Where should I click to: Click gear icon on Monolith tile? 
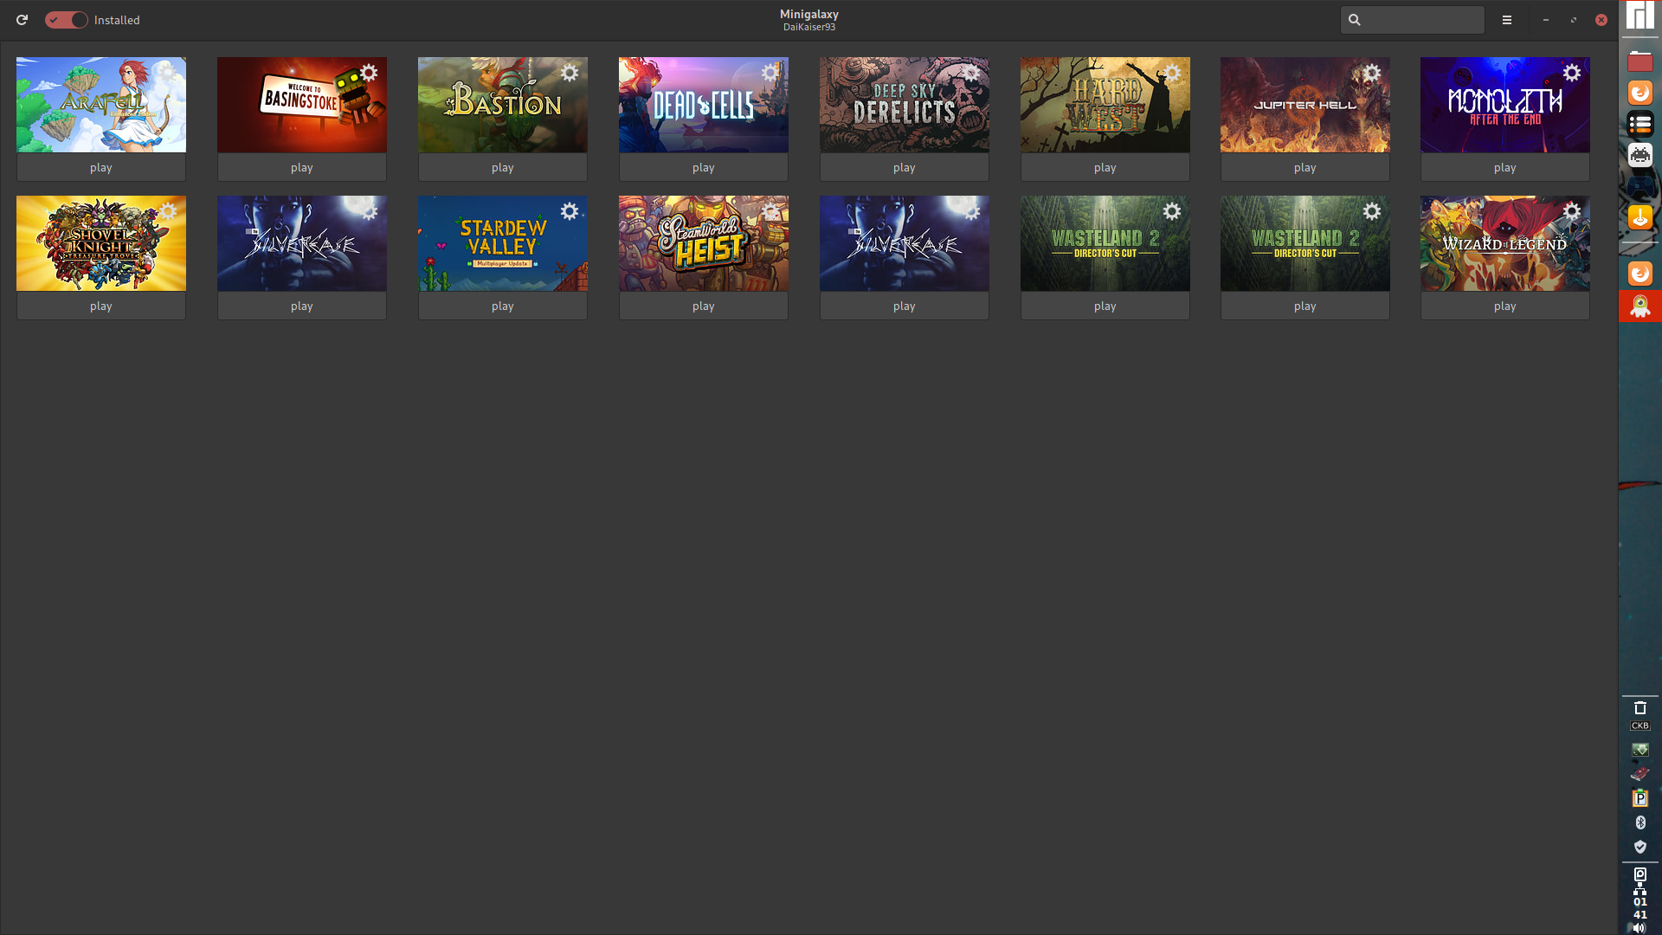point(1572,73)
